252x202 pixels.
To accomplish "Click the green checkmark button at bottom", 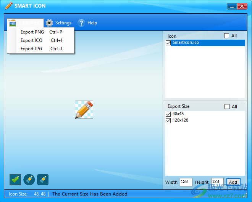I will 15,180.
